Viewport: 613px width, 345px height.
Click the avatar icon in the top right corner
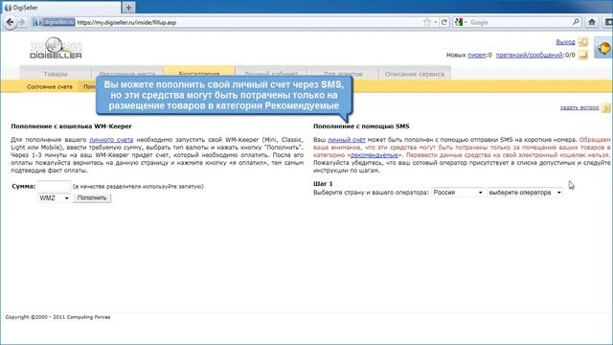pyautogui.click(x=603, y=48)
